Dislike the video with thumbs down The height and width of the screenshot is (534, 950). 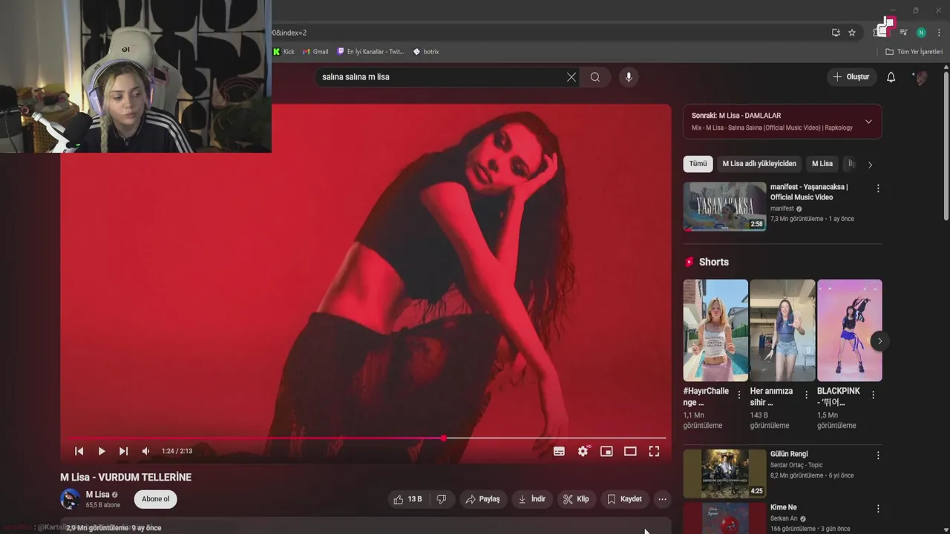tap(442, 499)
